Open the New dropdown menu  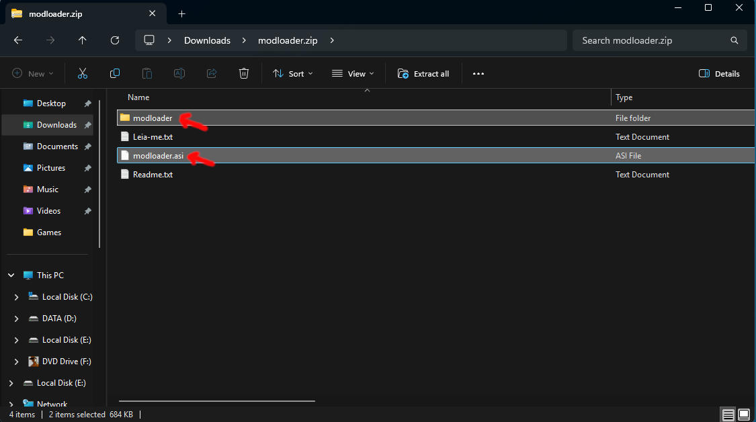(32, 74)
